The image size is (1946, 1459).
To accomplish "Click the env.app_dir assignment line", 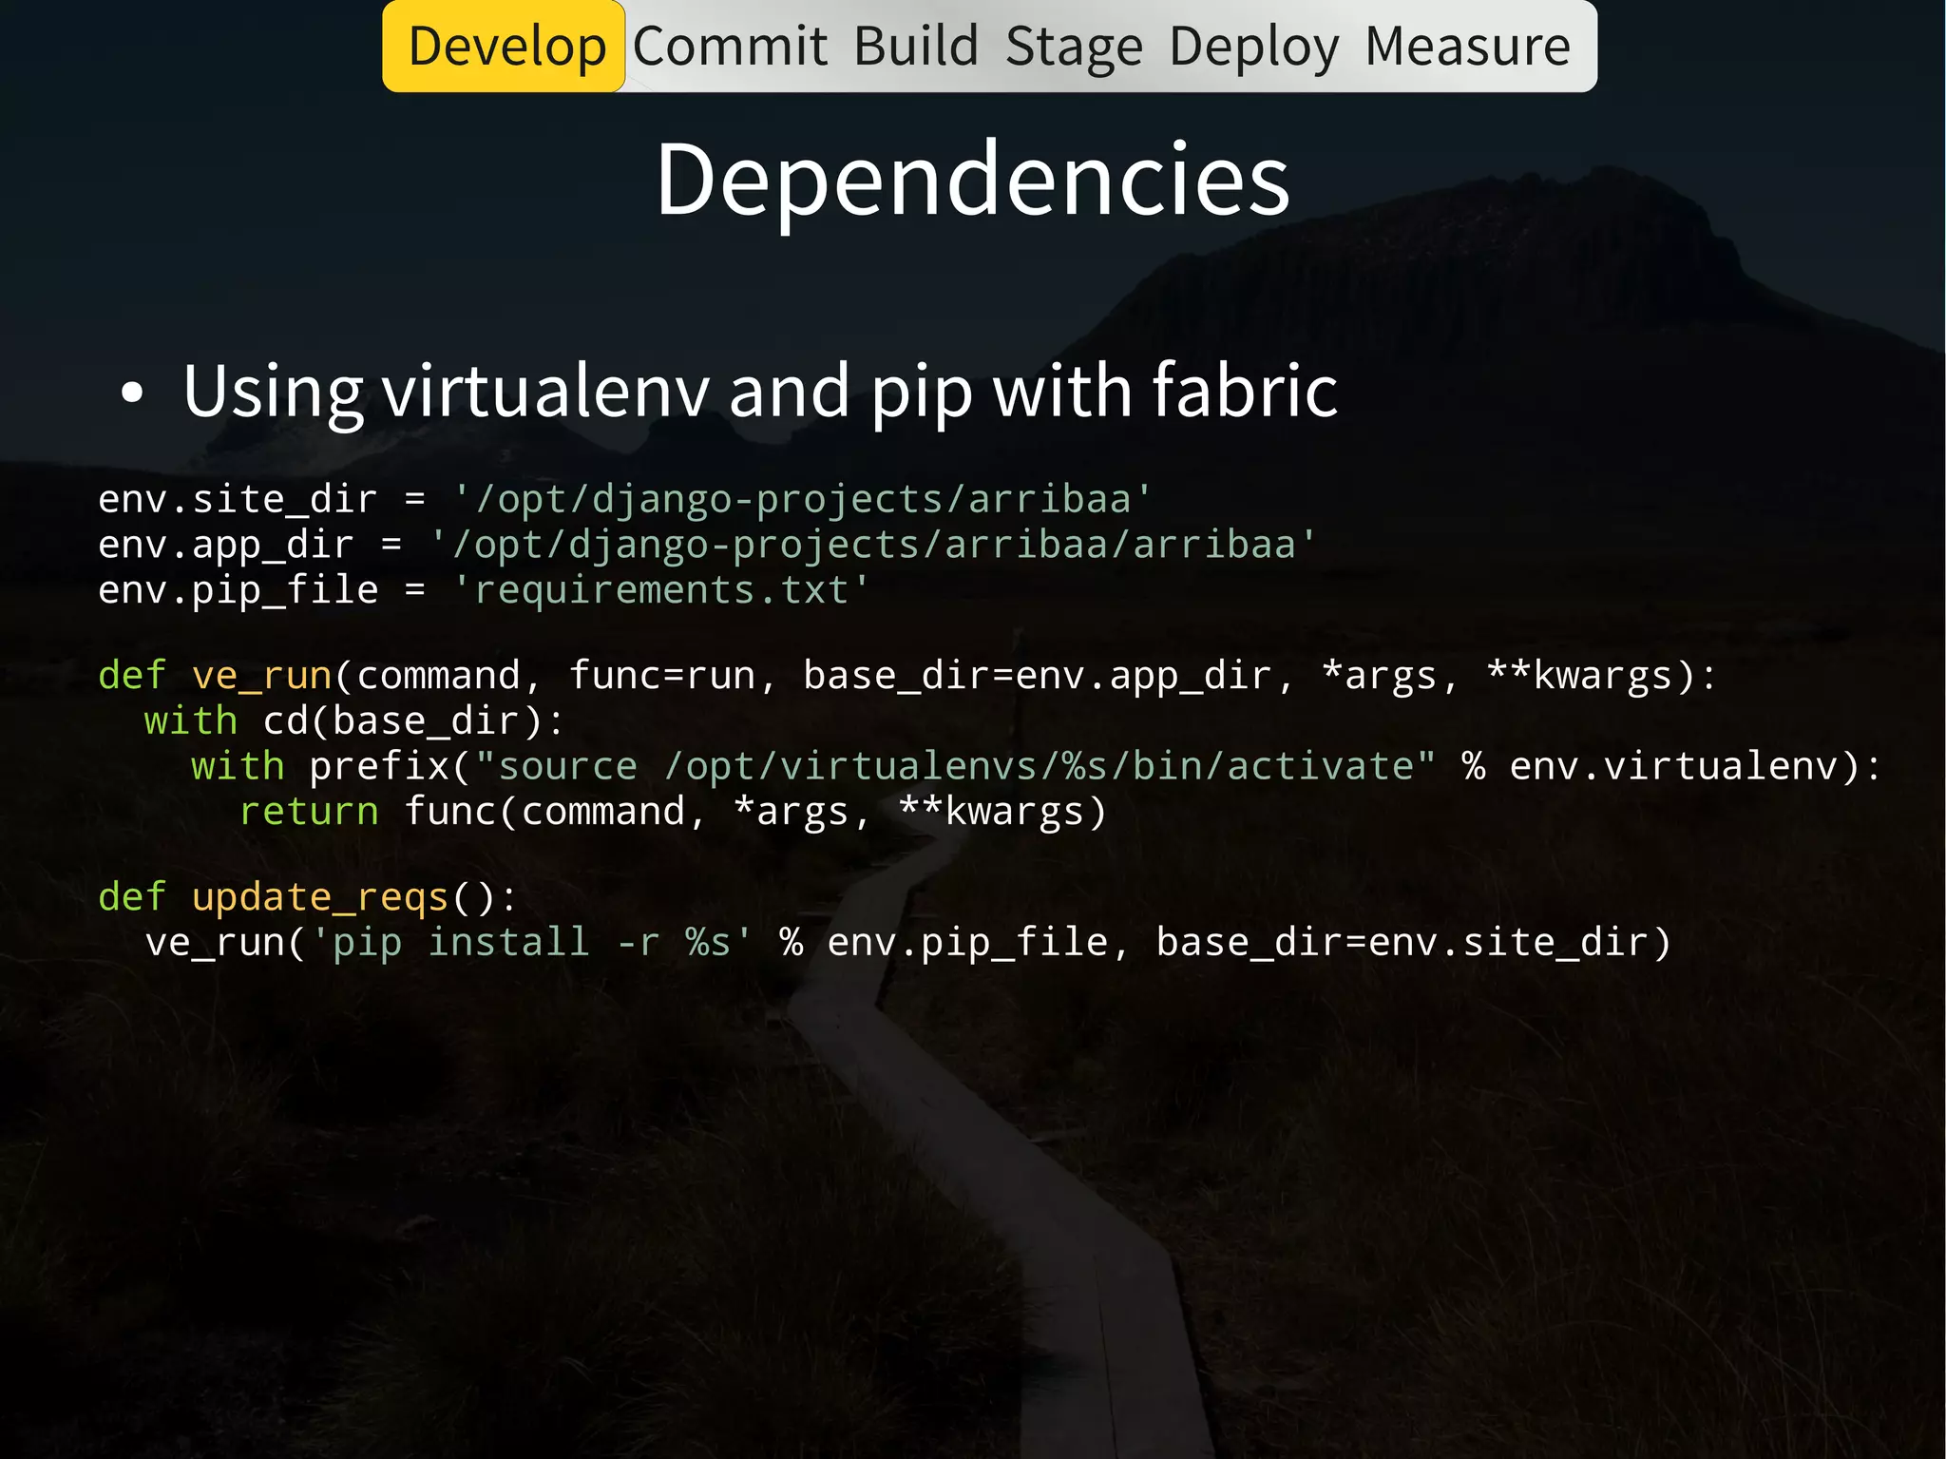I will [x=708, y=546].
